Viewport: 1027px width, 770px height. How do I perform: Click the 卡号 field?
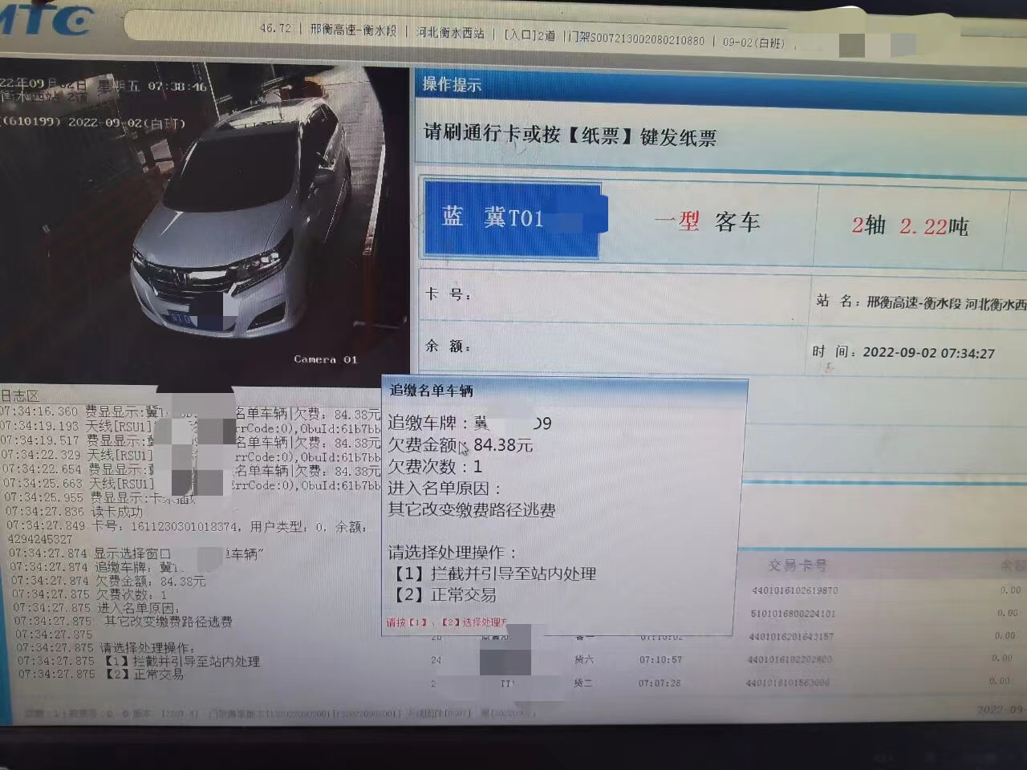tap(613, 295)
